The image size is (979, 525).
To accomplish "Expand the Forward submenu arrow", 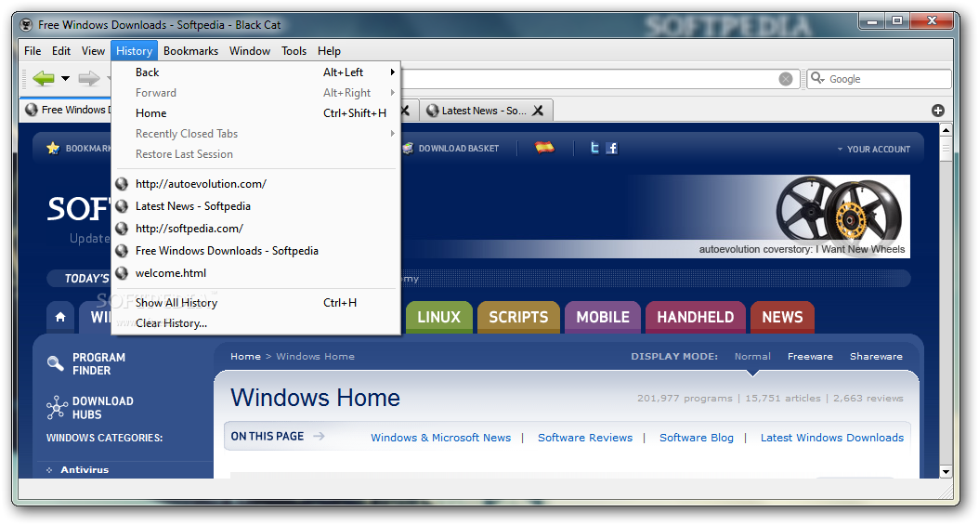I will click(393, 93).
